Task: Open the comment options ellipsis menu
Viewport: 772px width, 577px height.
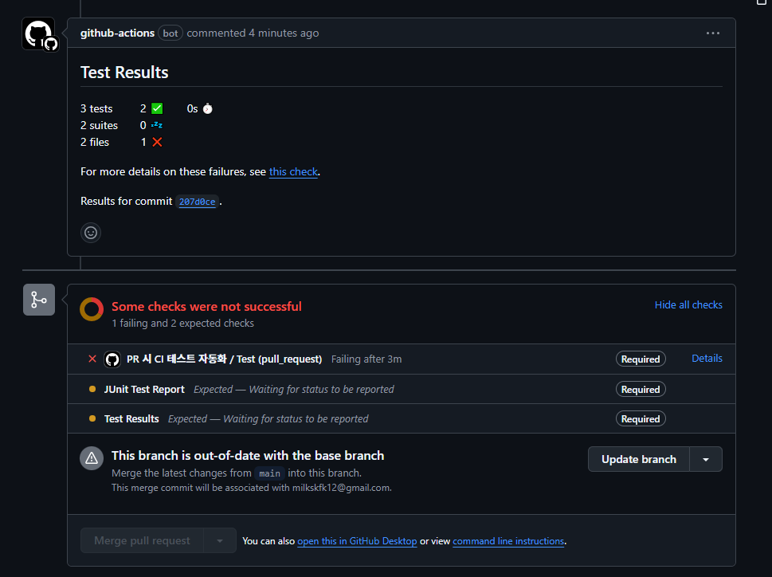Action: coord(712,33)
